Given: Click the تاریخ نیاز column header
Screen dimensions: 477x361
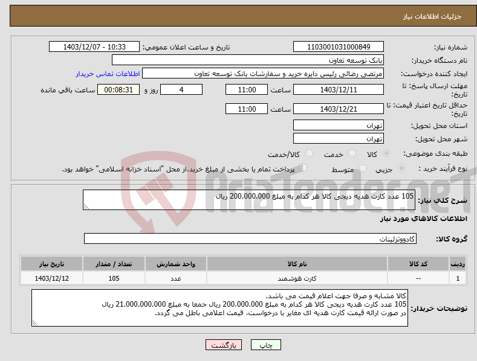Looking at the screenshot, I should pyautogui.click(x=52, y=264).
